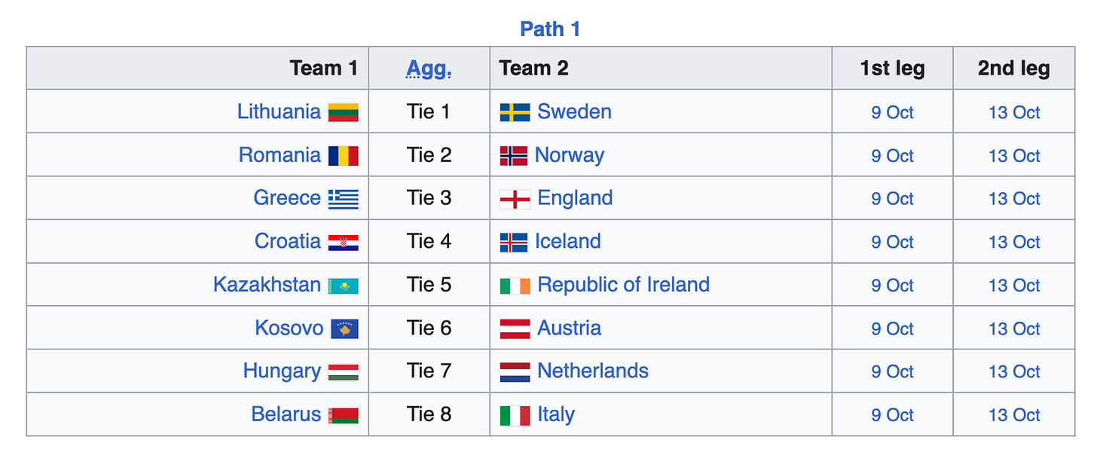Screen dimensions: 1097x452
Task: Open the Austria team link
Action: 570,328
